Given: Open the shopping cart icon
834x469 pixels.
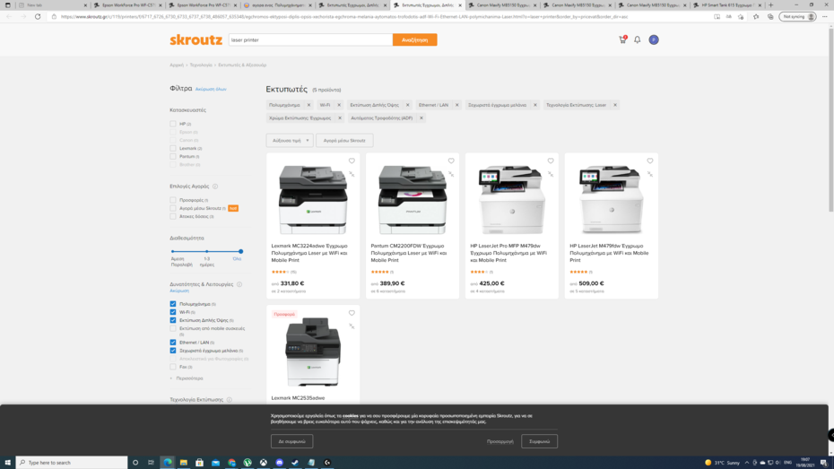Looking at the screenshot, I should point(622,39).
